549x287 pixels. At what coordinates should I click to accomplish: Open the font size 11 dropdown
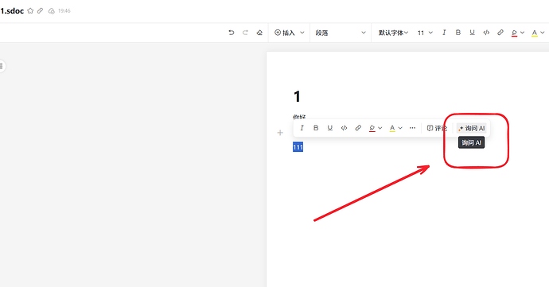click(425, 33)
